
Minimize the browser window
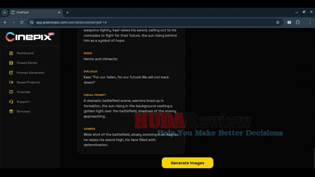coord(297,12)
